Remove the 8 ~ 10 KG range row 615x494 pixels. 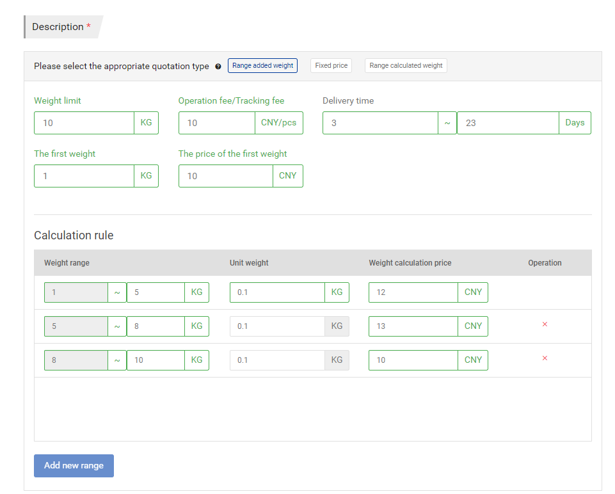point(545,358)
